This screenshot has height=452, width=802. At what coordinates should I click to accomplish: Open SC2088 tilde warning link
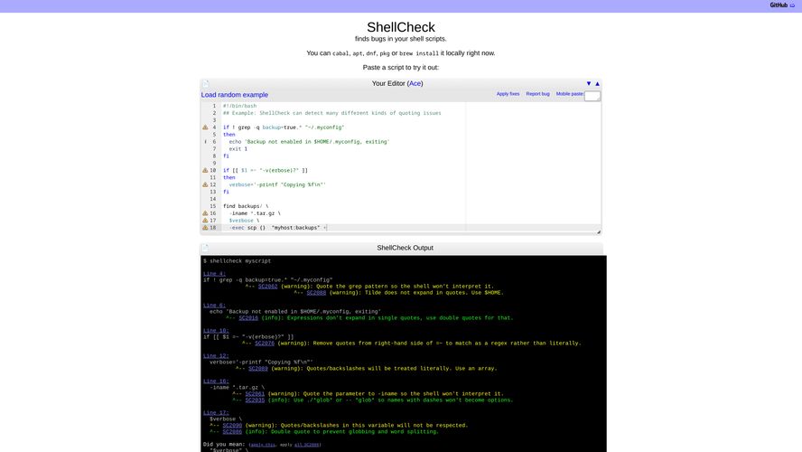316,293
